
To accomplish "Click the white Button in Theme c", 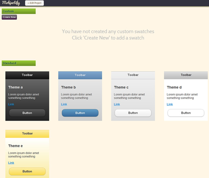I will pyautogui.click(x=133, y=113).
